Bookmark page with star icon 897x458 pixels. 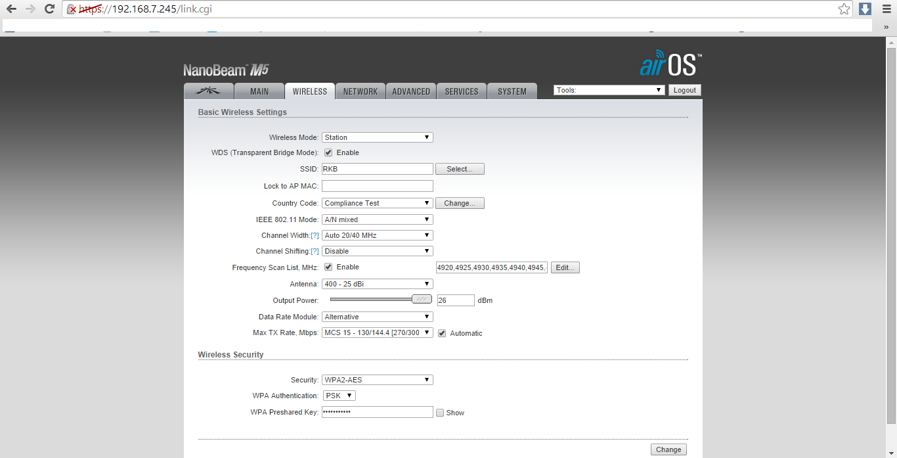pyautogui.click(x=844, y=9)
